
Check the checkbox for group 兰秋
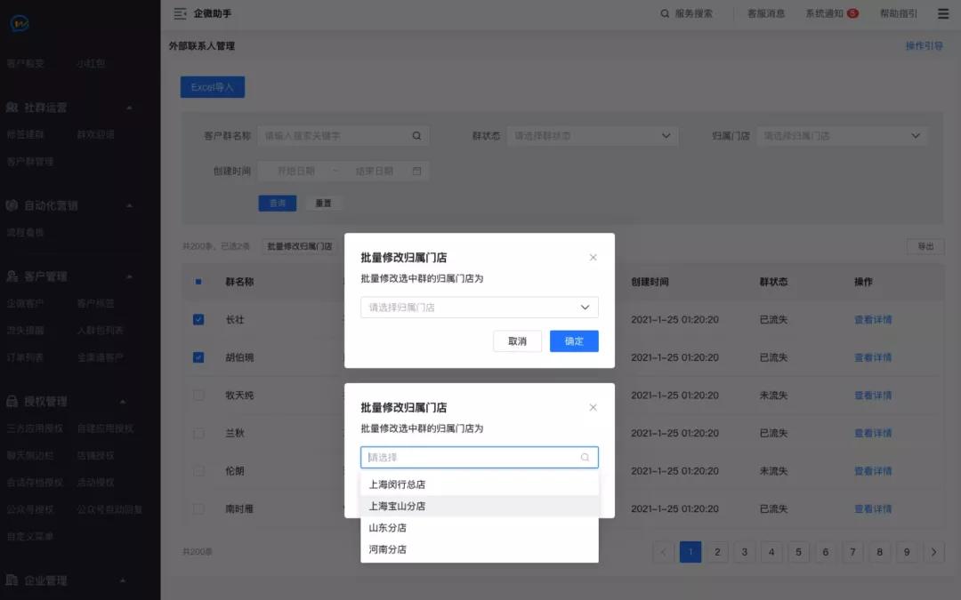(199, 433)
